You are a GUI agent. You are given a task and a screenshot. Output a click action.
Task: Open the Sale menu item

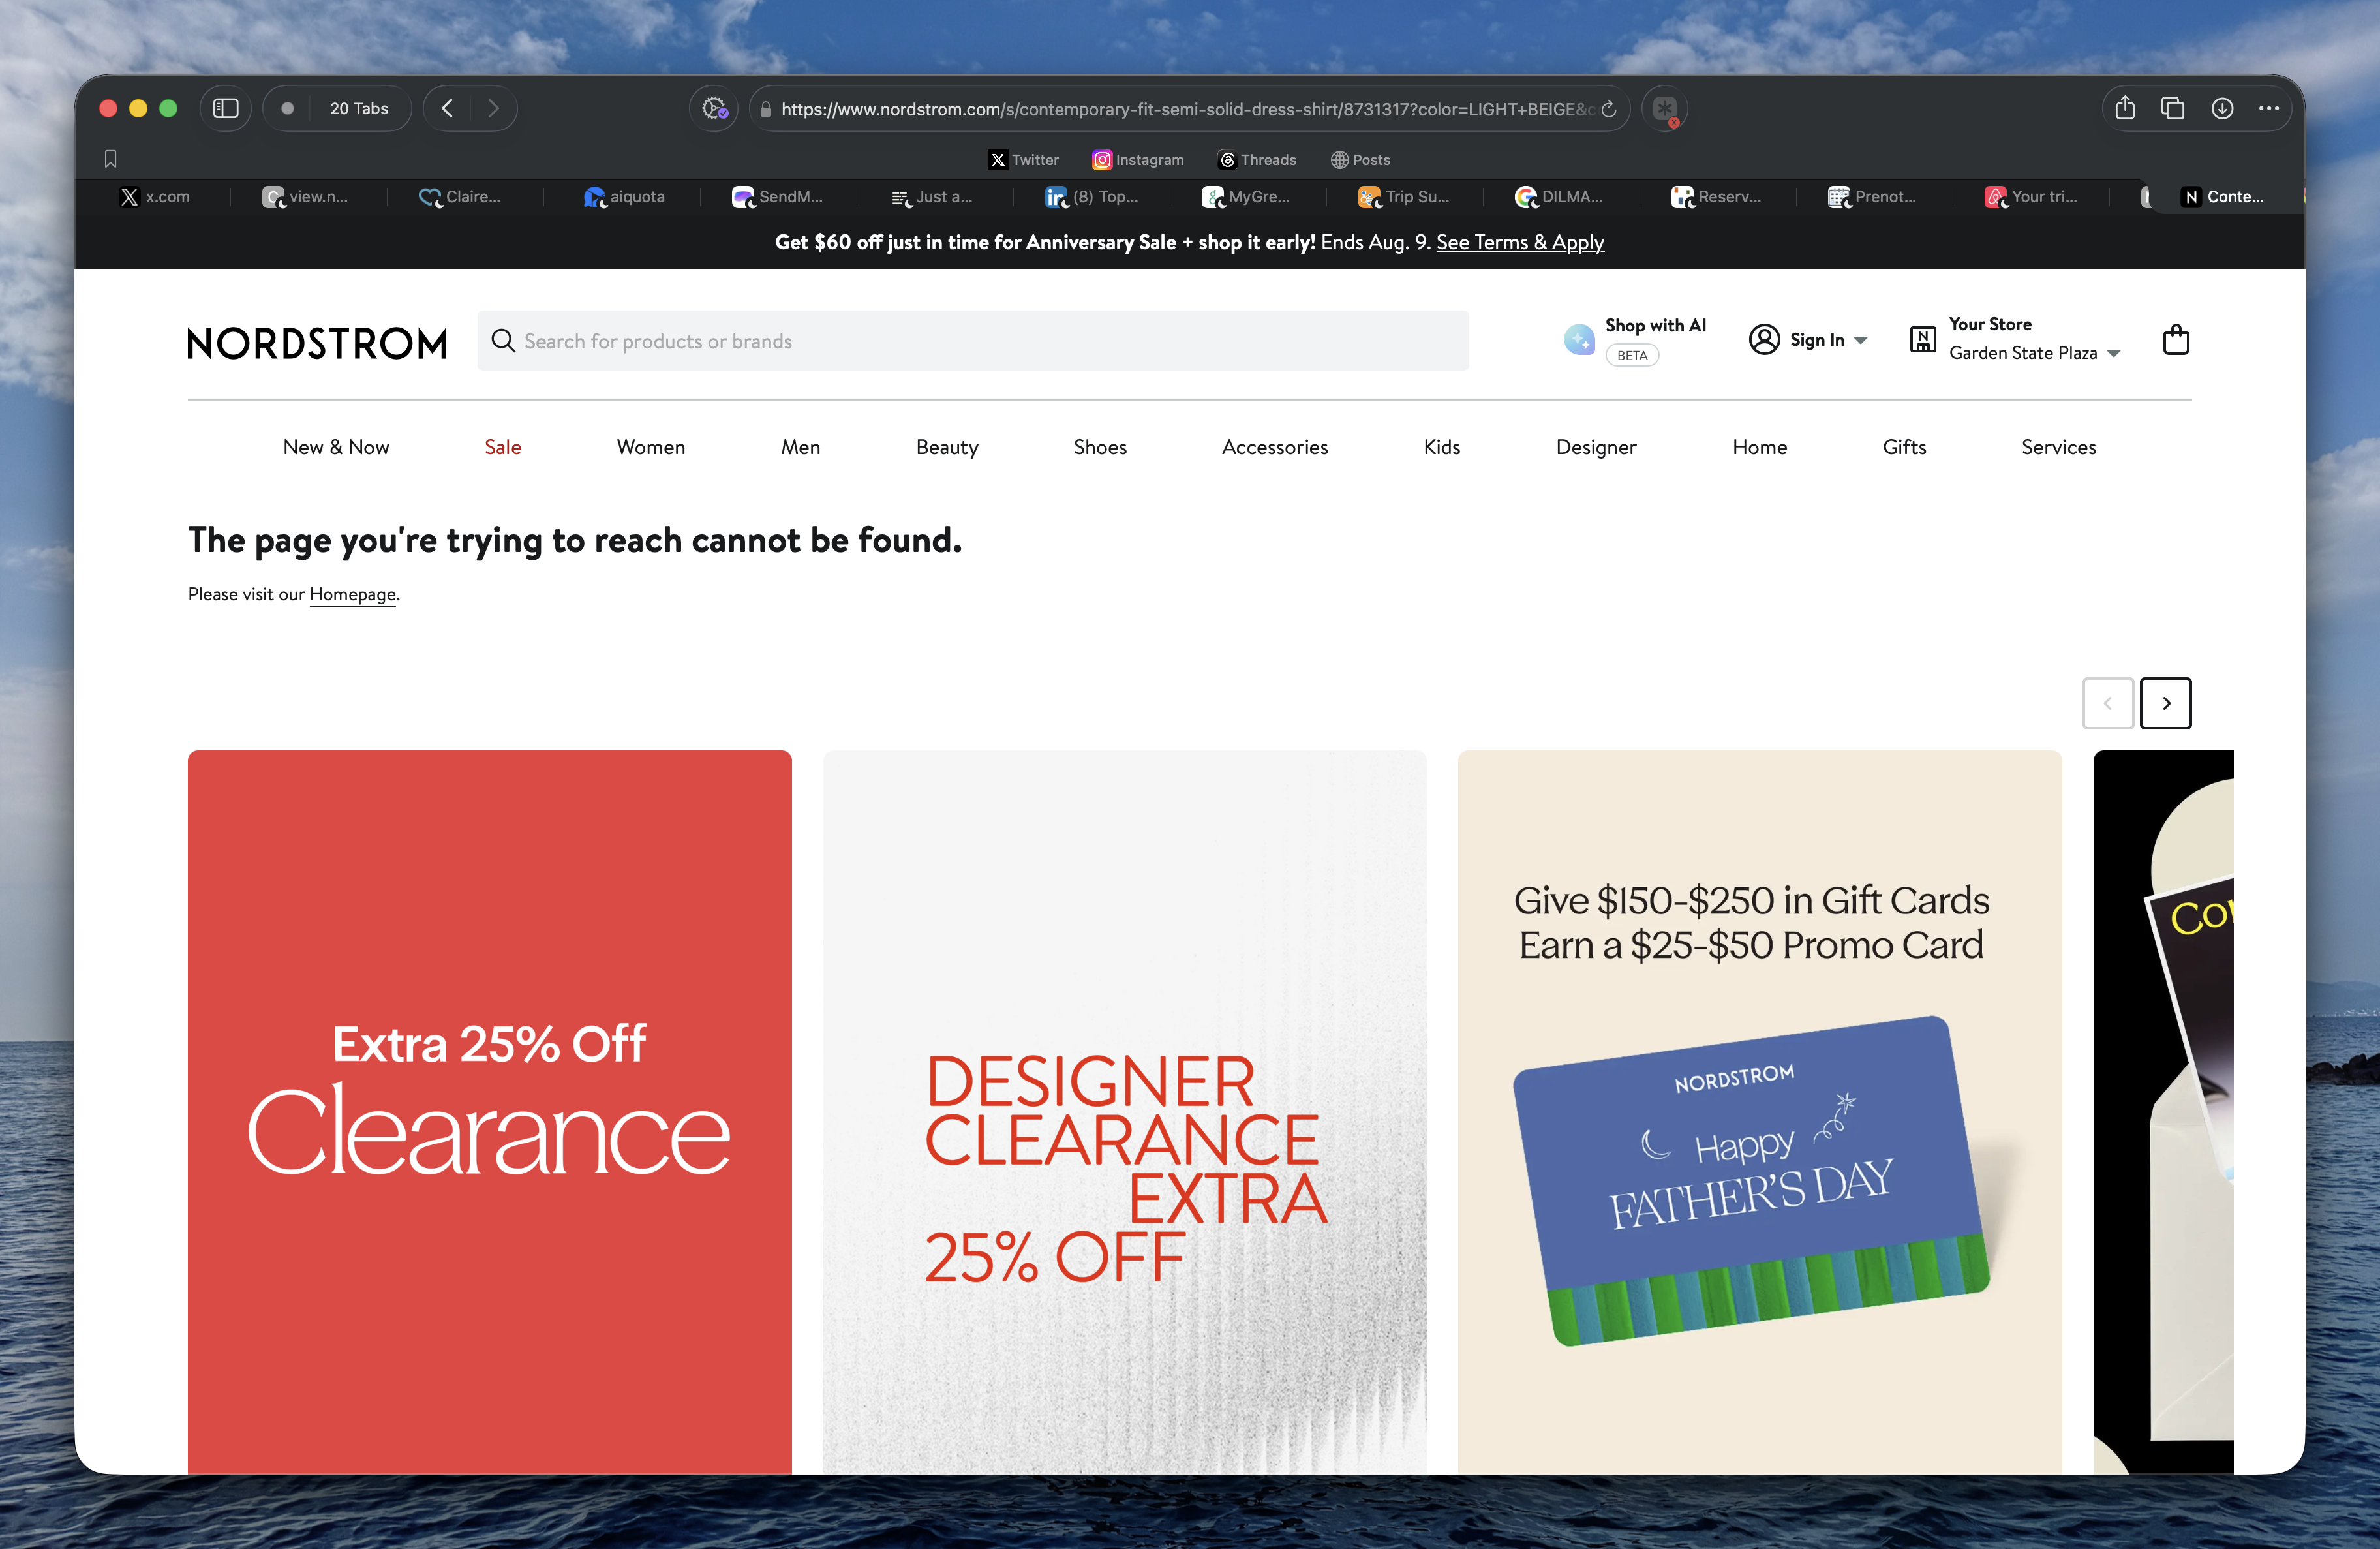coord(503,447)
